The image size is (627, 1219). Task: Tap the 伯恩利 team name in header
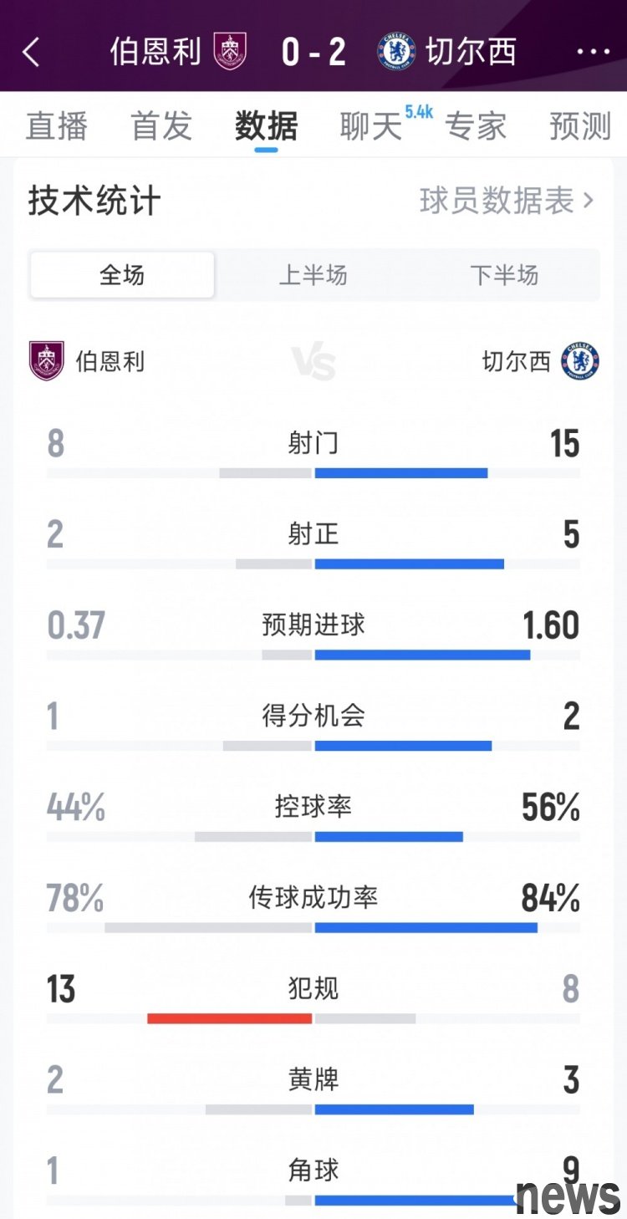(x=155, y=52)
